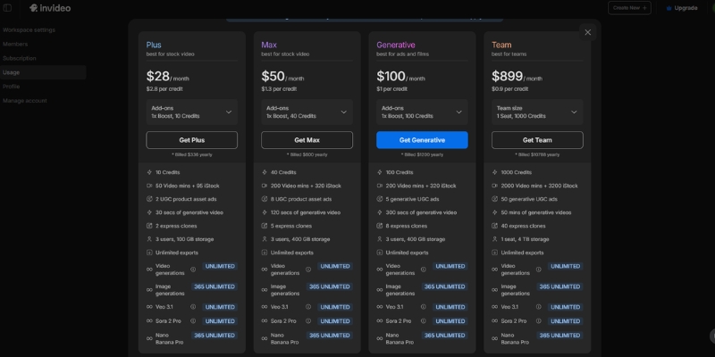Click UNLIMITED badge for Max Sora 2 Pro
Screen dimensions: 715x357
pyautogui.click(x=334, y=321)
